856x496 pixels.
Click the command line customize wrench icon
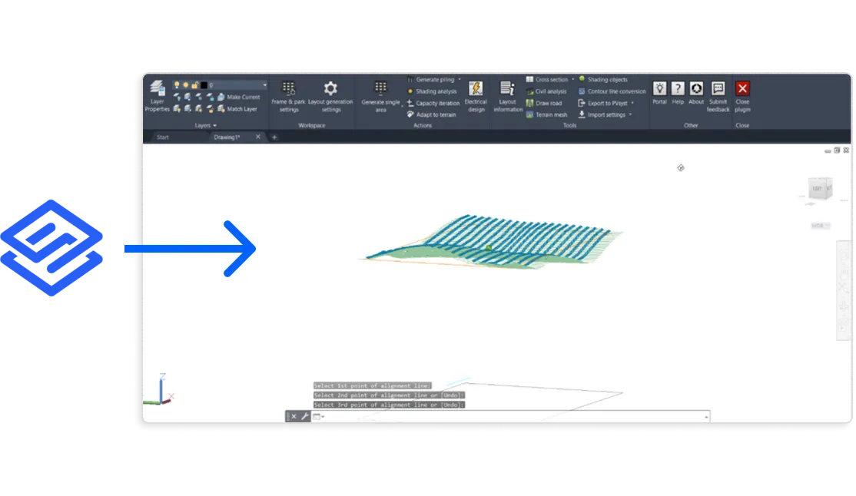tap(304, 417)
